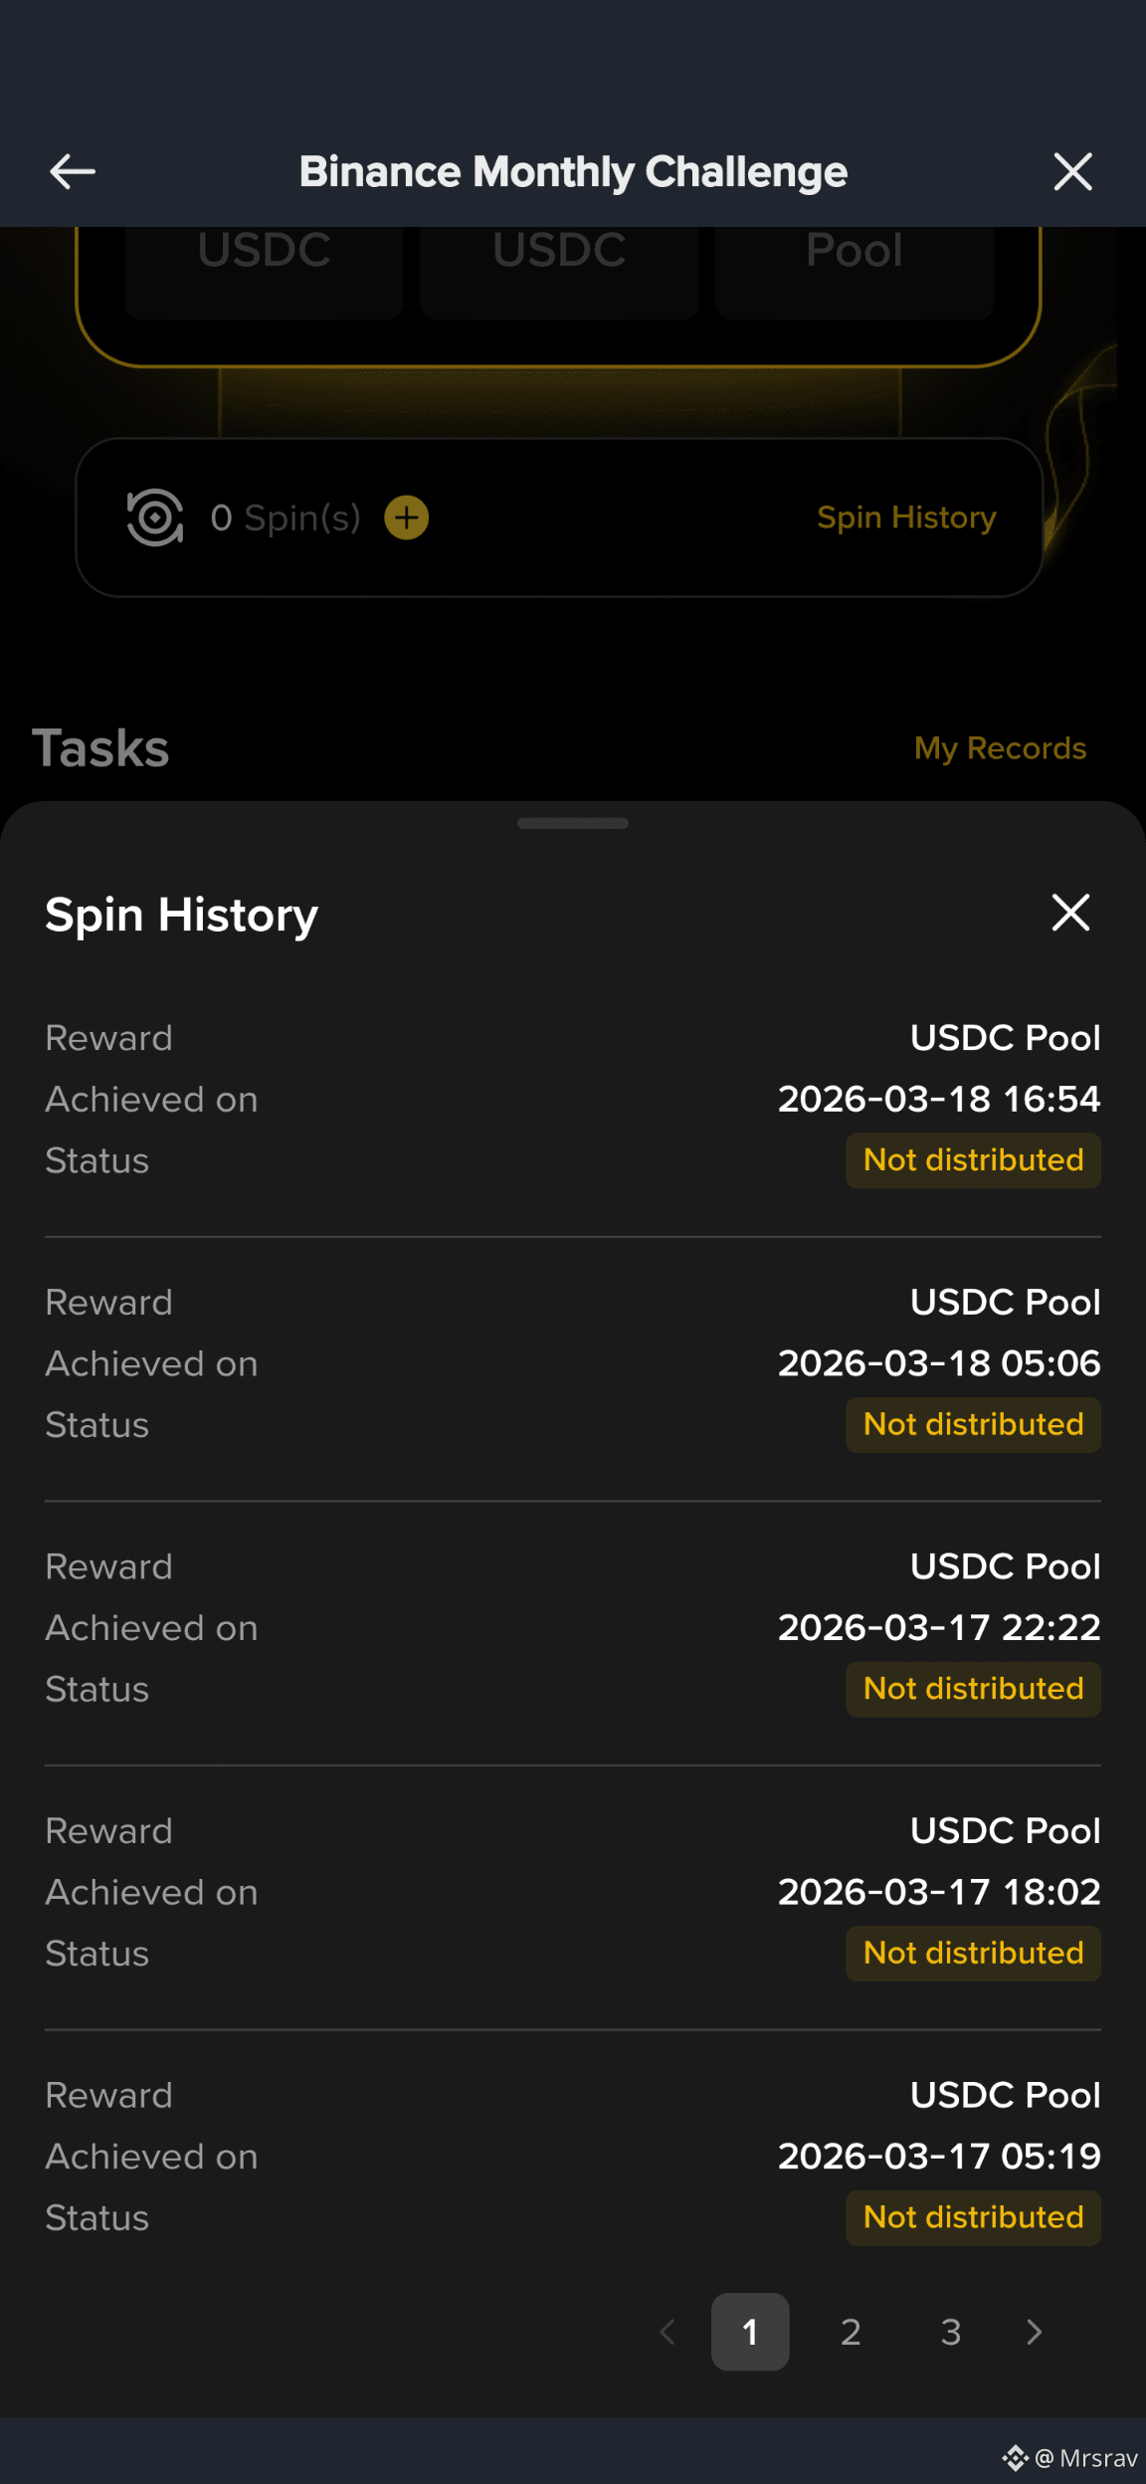Go to page 2 of history

[851, 2332]
